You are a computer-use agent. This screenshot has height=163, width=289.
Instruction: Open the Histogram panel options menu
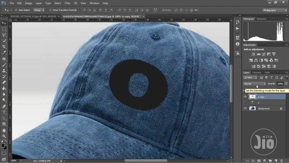[x=287, y=19]
